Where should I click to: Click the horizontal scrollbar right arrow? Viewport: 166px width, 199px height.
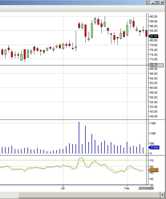(163, 195)
